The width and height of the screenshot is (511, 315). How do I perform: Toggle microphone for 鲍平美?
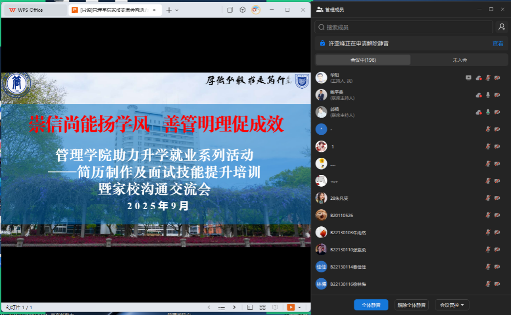(x=488, y=95)
